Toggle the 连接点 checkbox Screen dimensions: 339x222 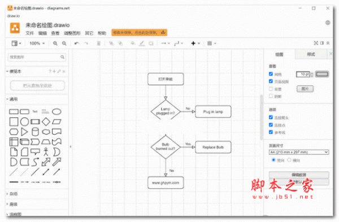coord(271,125)
